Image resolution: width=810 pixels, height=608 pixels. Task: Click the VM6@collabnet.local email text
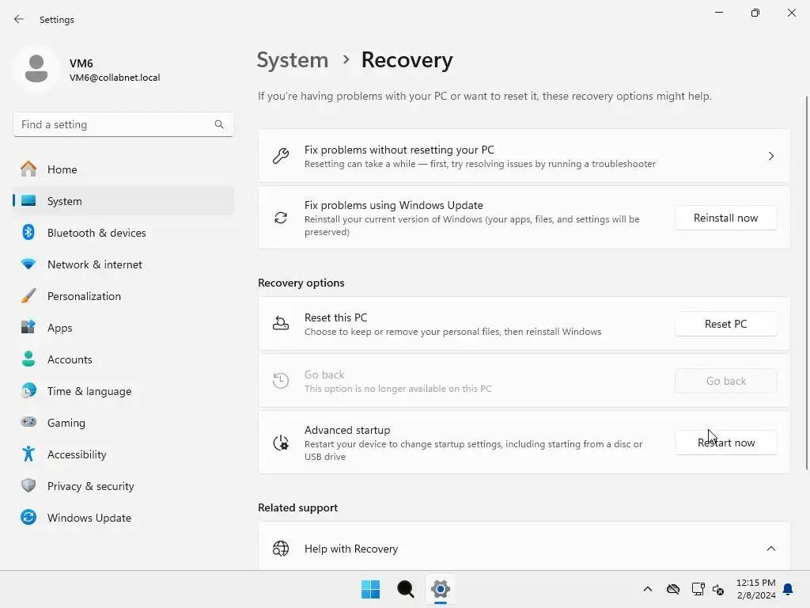point(115,78)
